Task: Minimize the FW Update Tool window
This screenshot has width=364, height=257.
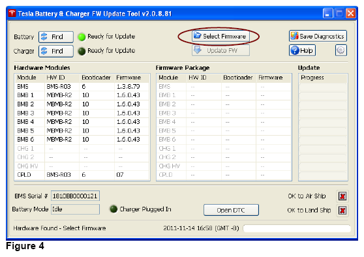Action: (327, 14)
